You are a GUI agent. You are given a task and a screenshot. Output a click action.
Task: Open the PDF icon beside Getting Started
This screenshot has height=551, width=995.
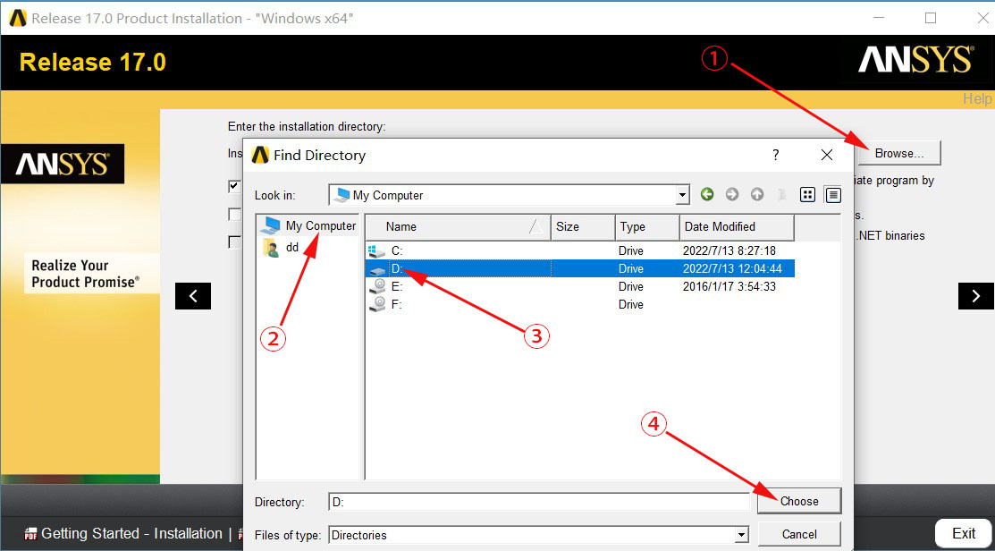coord(30,535)
